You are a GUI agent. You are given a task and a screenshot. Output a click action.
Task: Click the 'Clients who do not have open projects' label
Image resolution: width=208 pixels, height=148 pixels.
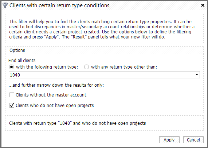pos(55,106)
